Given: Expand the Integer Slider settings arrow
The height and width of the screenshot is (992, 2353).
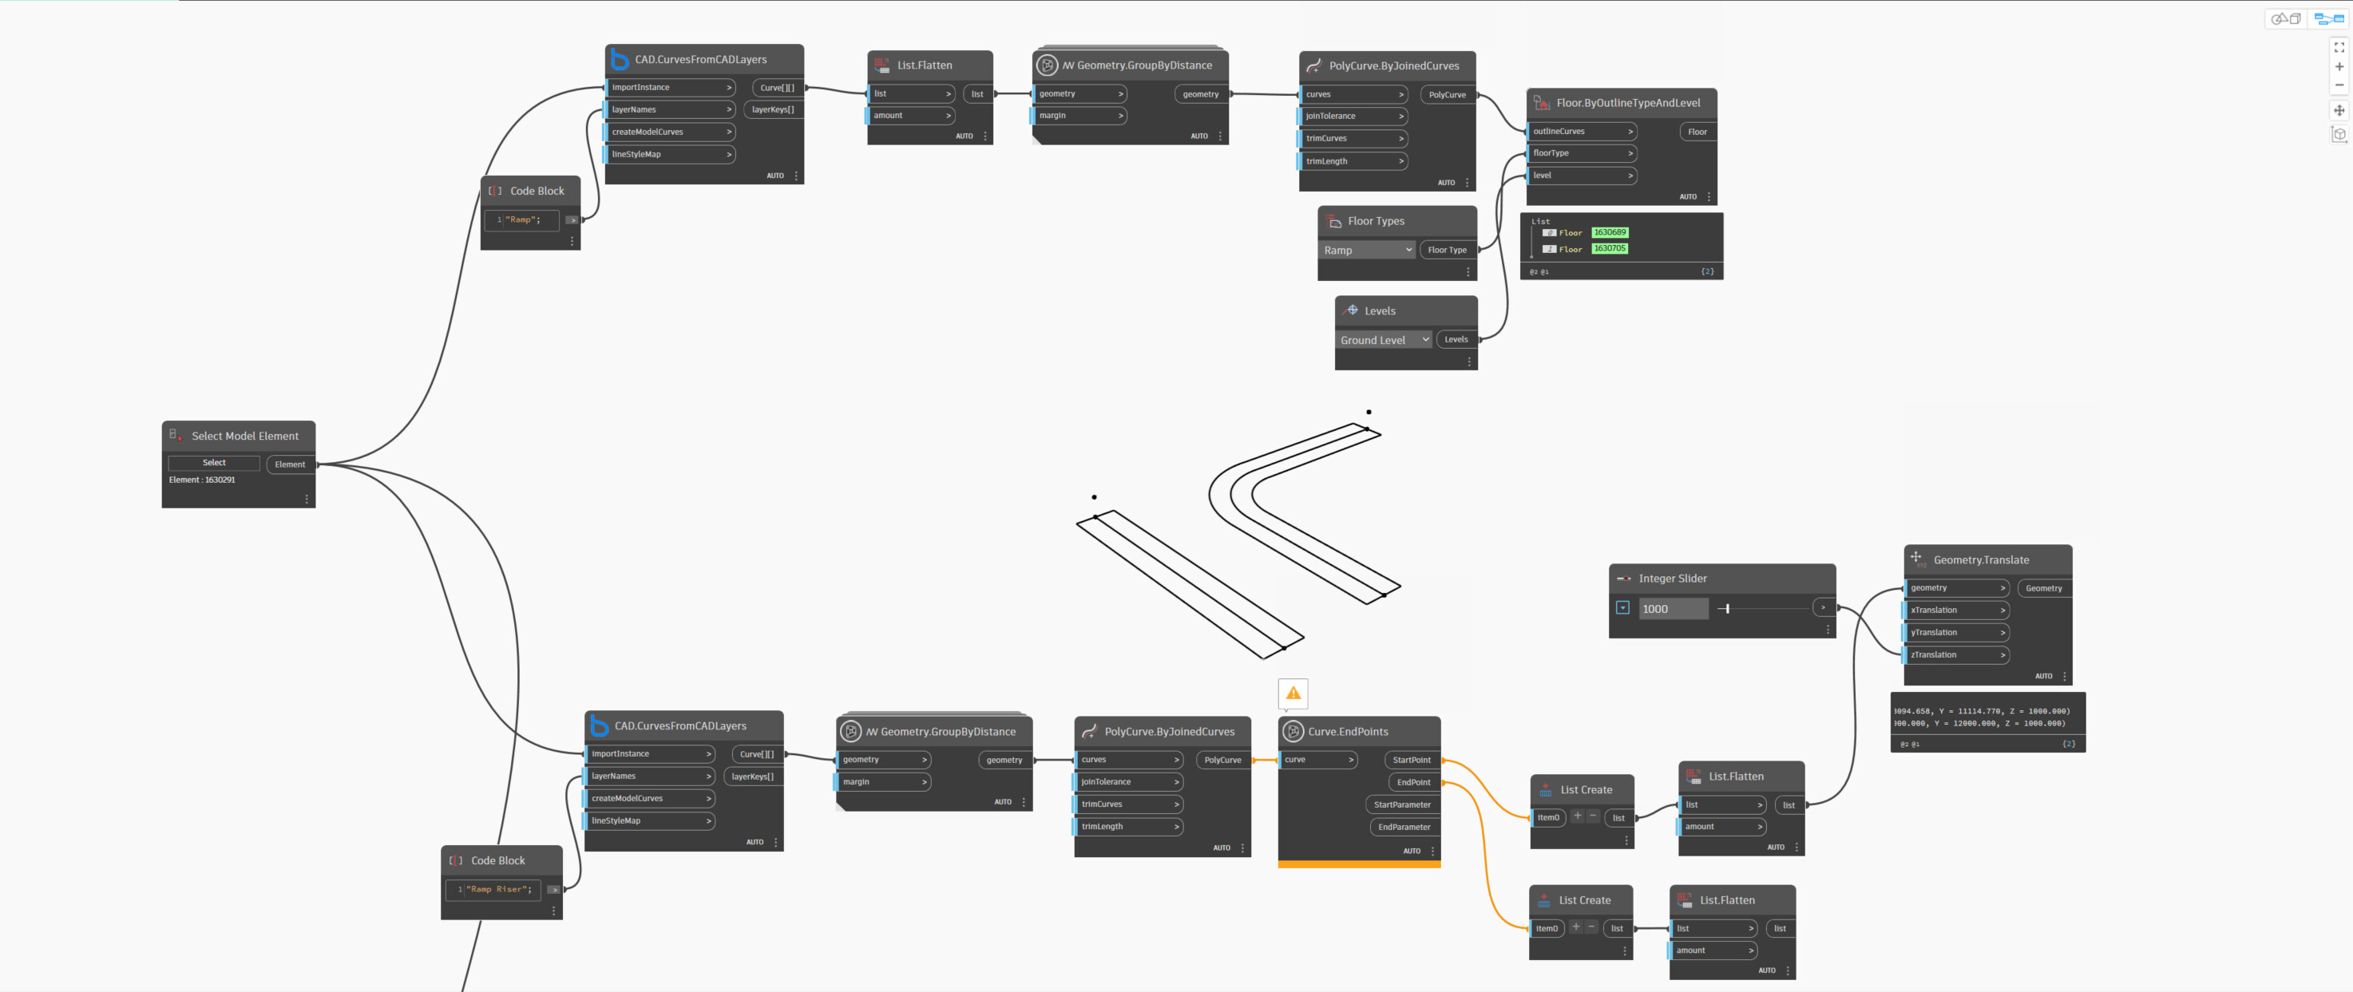Looking at the screenshot, I should [1622, 608].
